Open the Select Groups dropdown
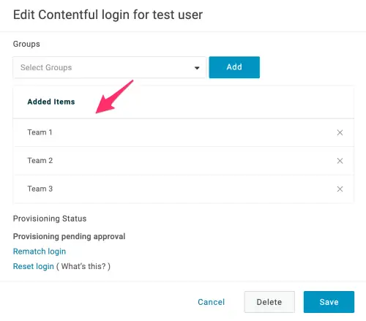 [110, 67]
